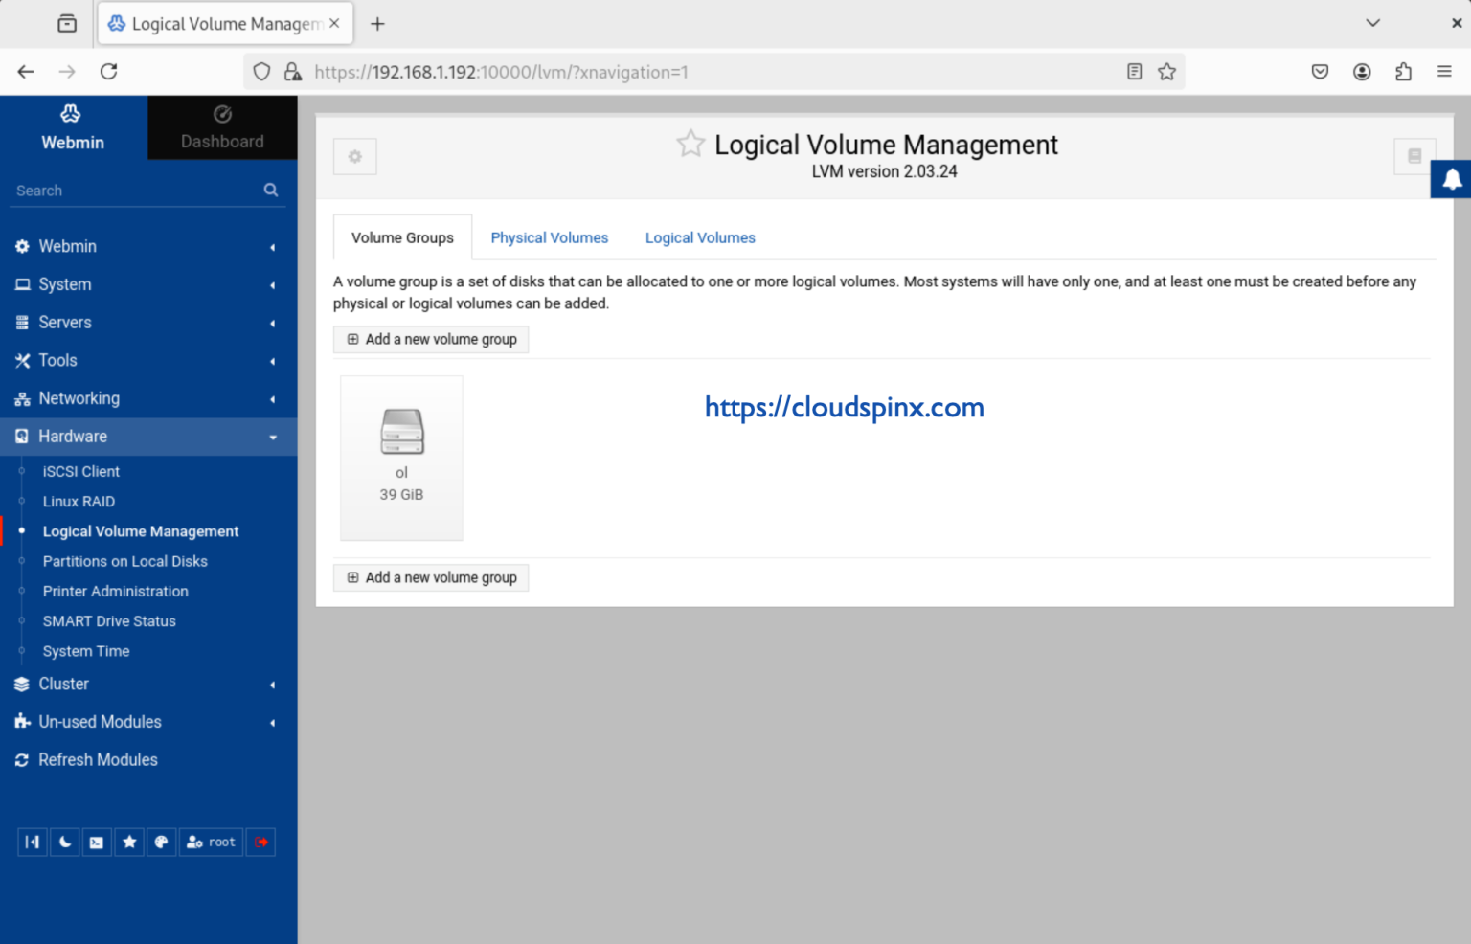Open the theme palette icon
The width and height of the screenshot is (1471, 944).
tap(161, 842)
